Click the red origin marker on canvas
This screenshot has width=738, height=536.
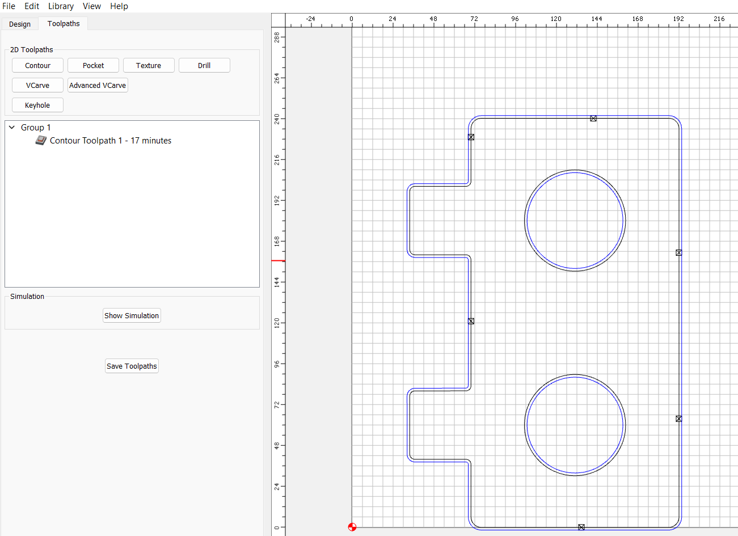[x=352, y=527]
